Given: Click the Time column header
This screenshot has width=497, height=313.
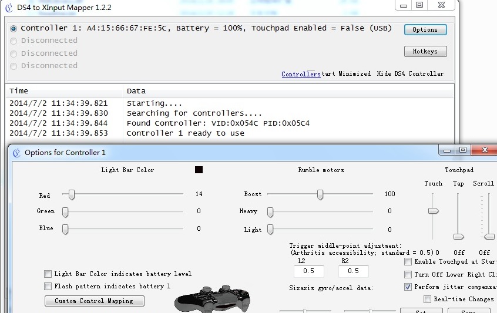Looking at the screenshot, I should pyautogui.click(x=19, y=91).
